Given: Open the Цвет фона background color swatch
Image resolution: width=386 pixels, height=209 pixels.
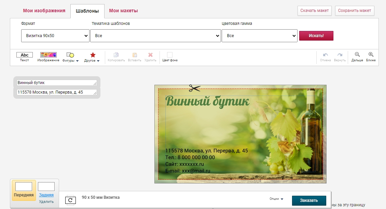Looking at the screenshot, I should click(x=170, y=55).
